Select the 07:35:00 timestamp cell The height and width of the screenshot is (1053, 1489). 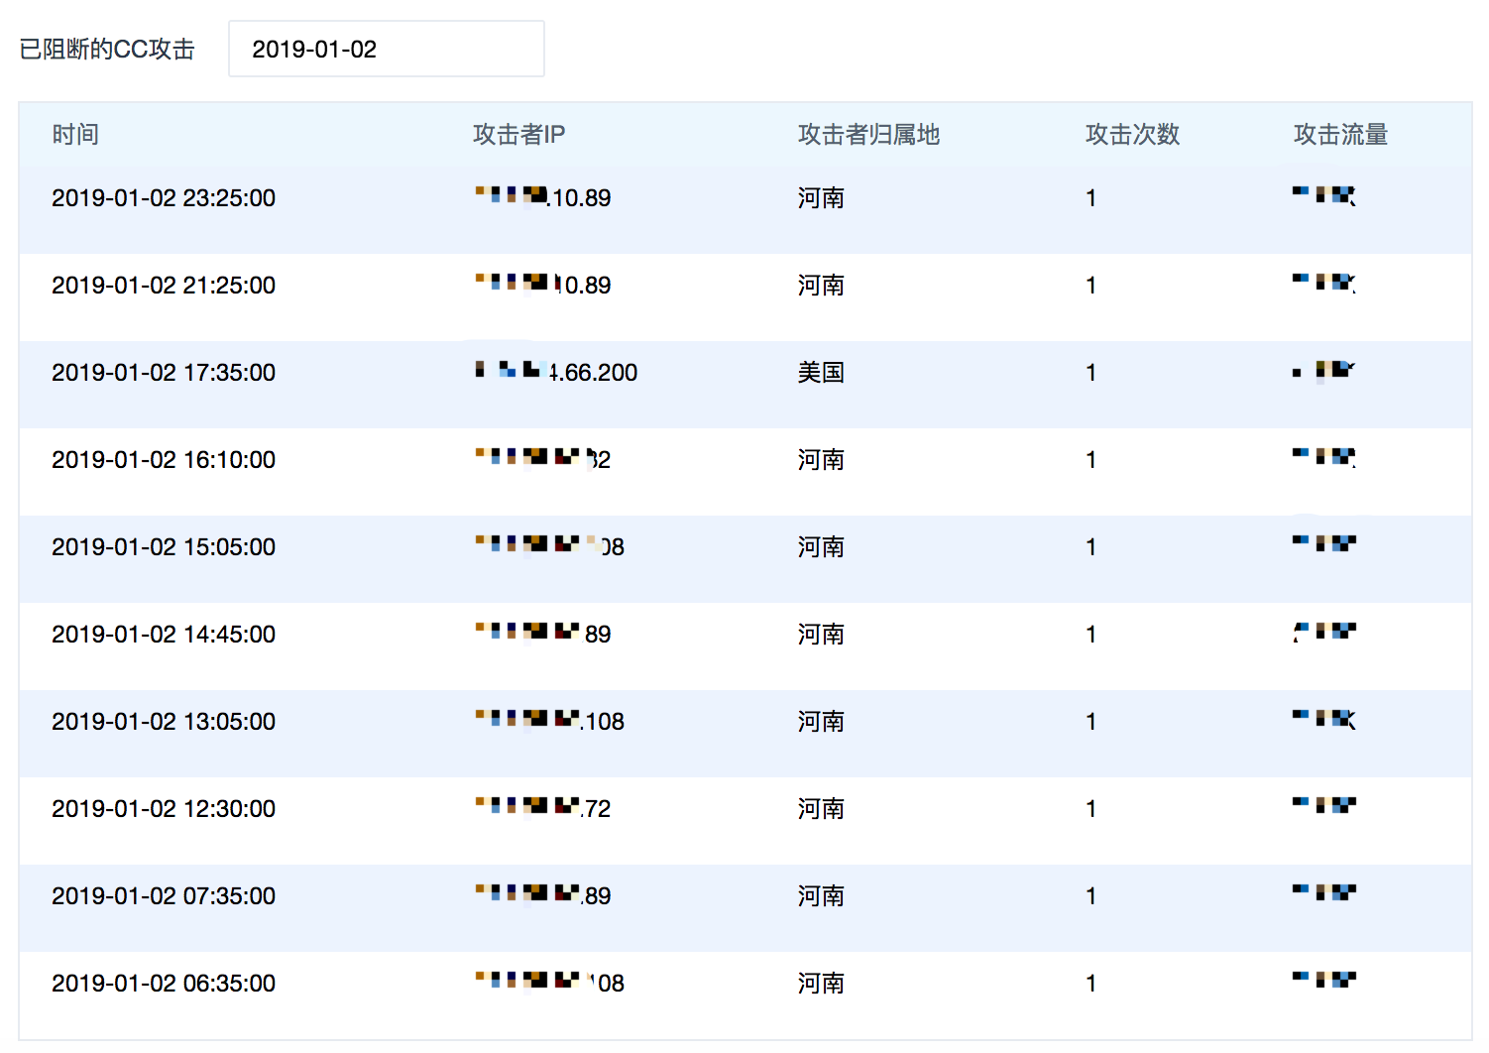(164, 896)
